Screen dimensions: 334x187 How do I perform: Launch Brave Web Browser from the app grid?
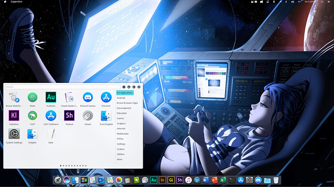click(x=14, y=99)
